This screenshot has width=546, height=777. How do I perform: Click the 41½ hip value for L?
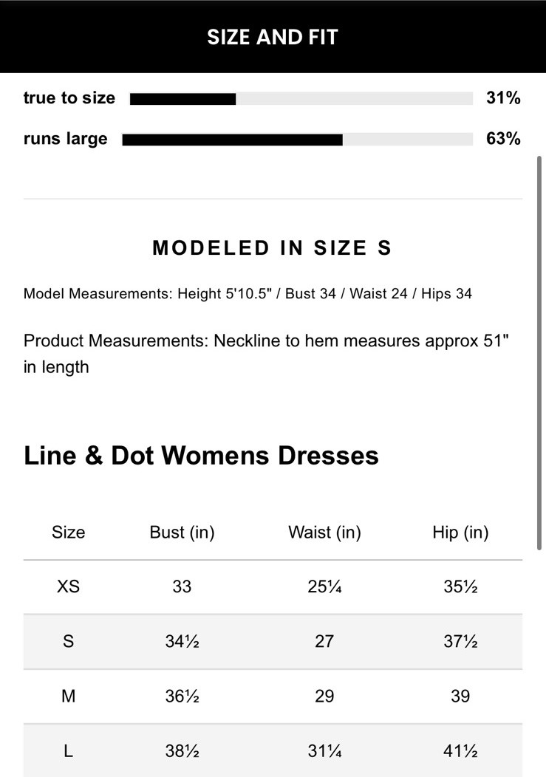tap(460, 751)
